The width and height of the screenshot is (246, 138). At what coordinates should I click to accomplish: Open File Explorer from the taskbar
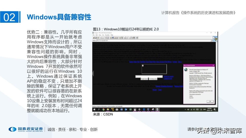pos(108,110)
